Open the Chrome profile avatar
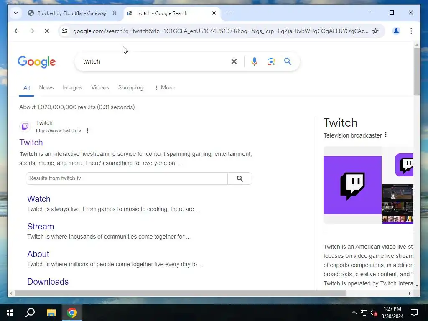Viewport: 428px width, 321px height. 396,31
